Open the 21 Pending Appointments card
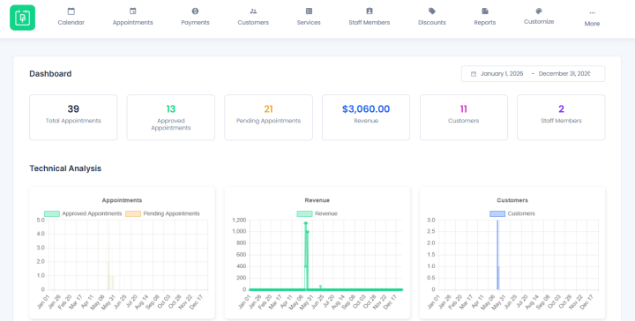635x321 pixels. click(268, 117)
